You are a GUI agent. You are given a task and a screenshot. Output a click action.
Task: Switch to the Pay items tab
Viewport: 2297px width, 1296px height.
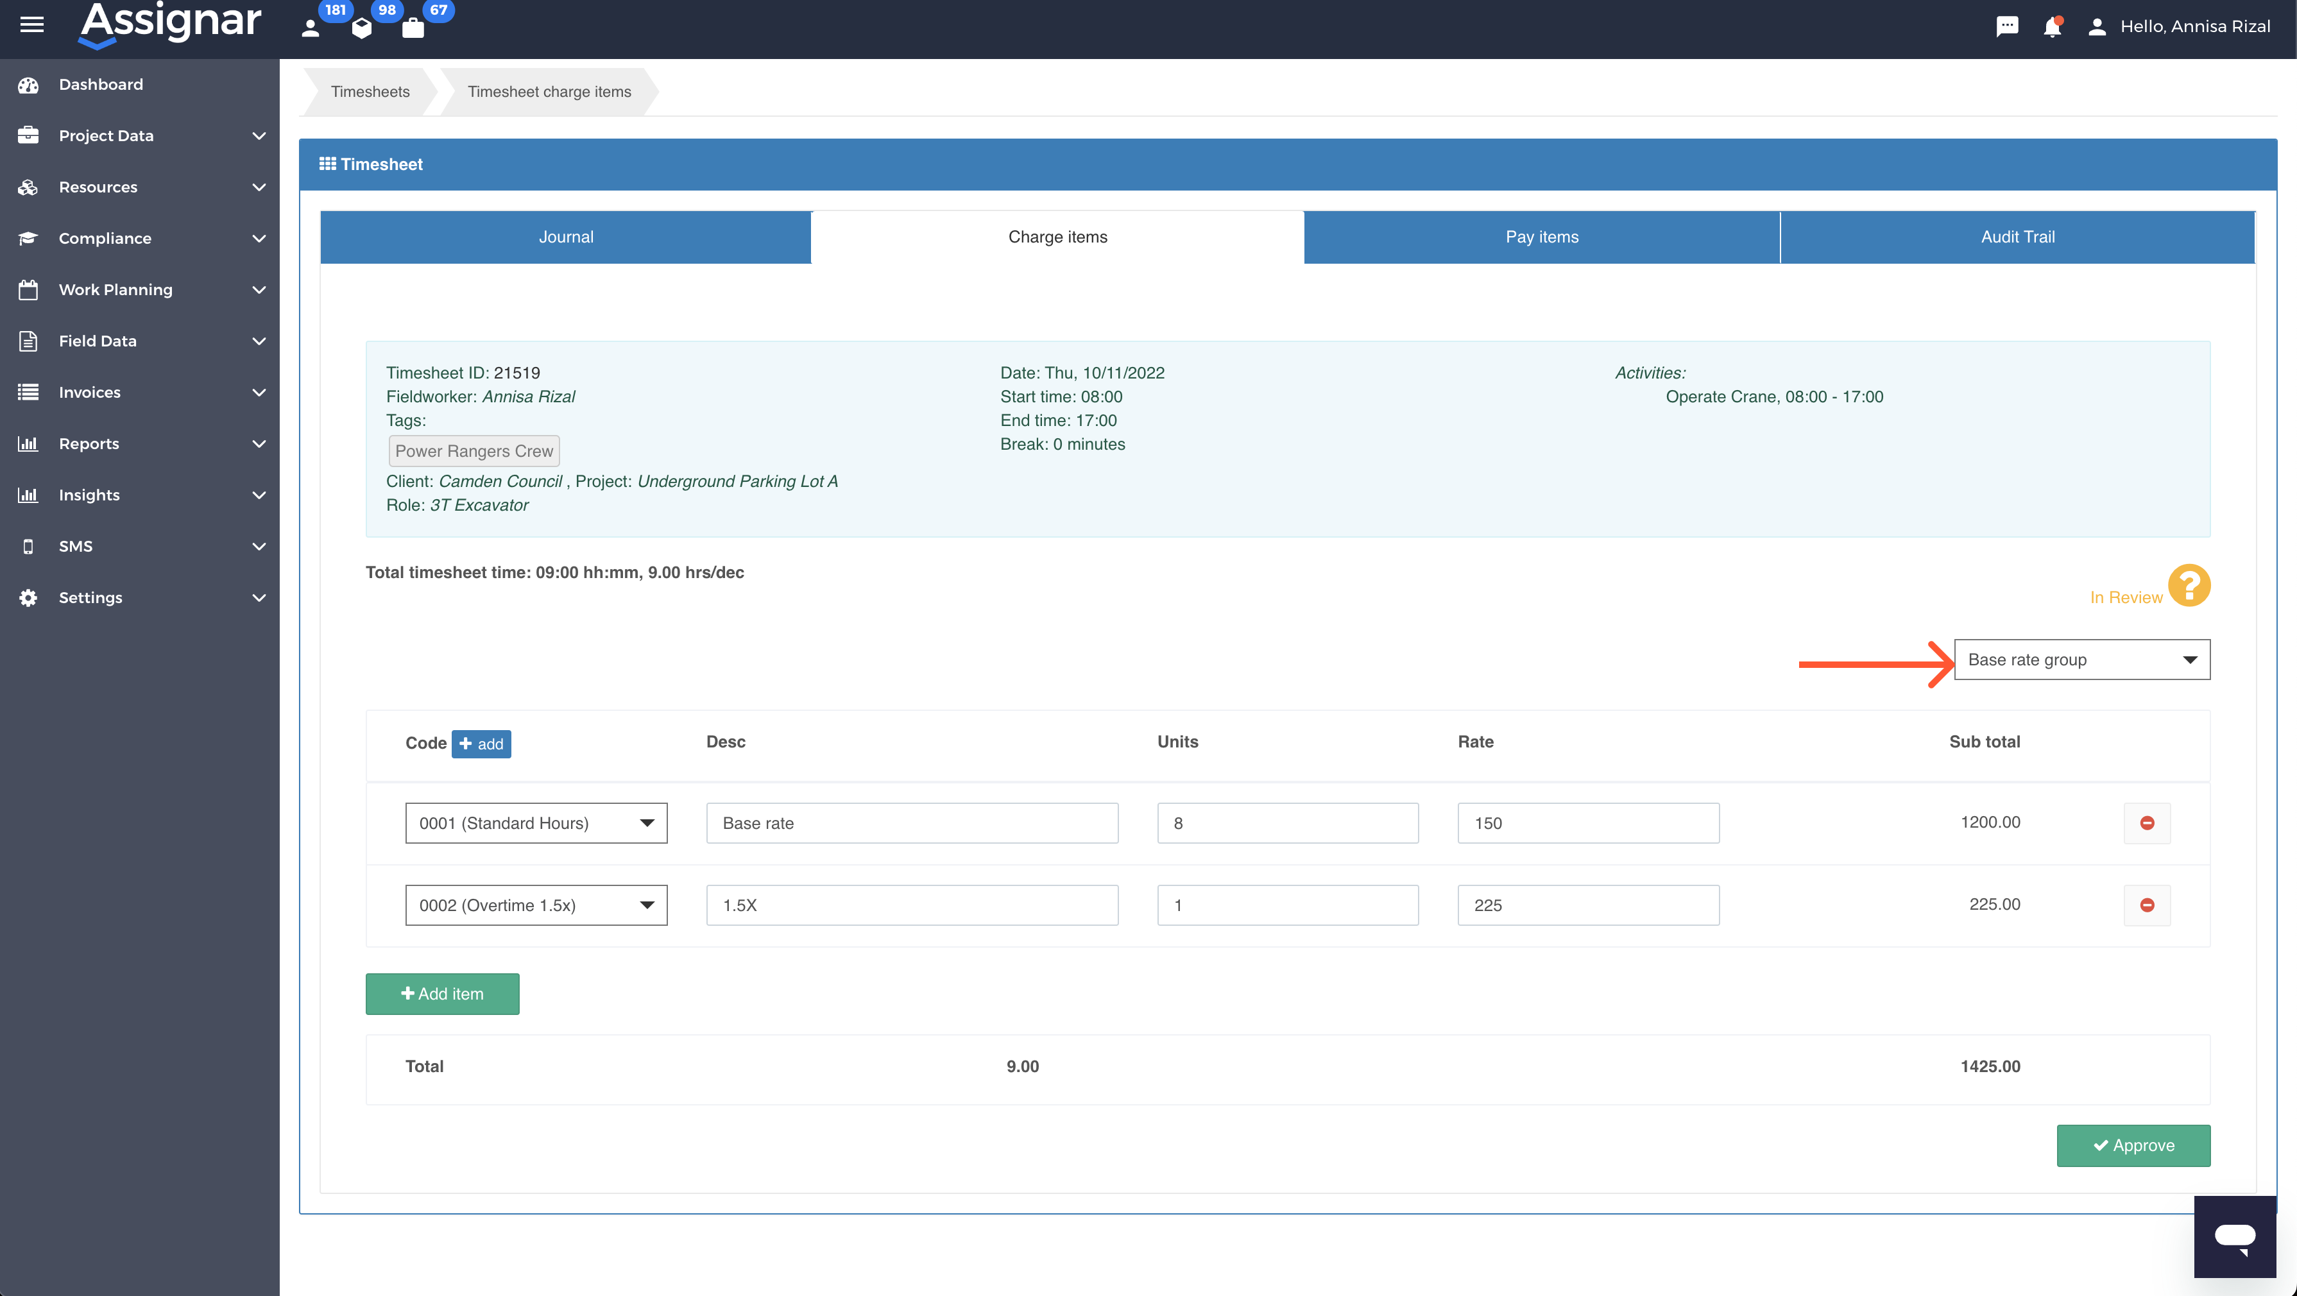[1541, 236]
